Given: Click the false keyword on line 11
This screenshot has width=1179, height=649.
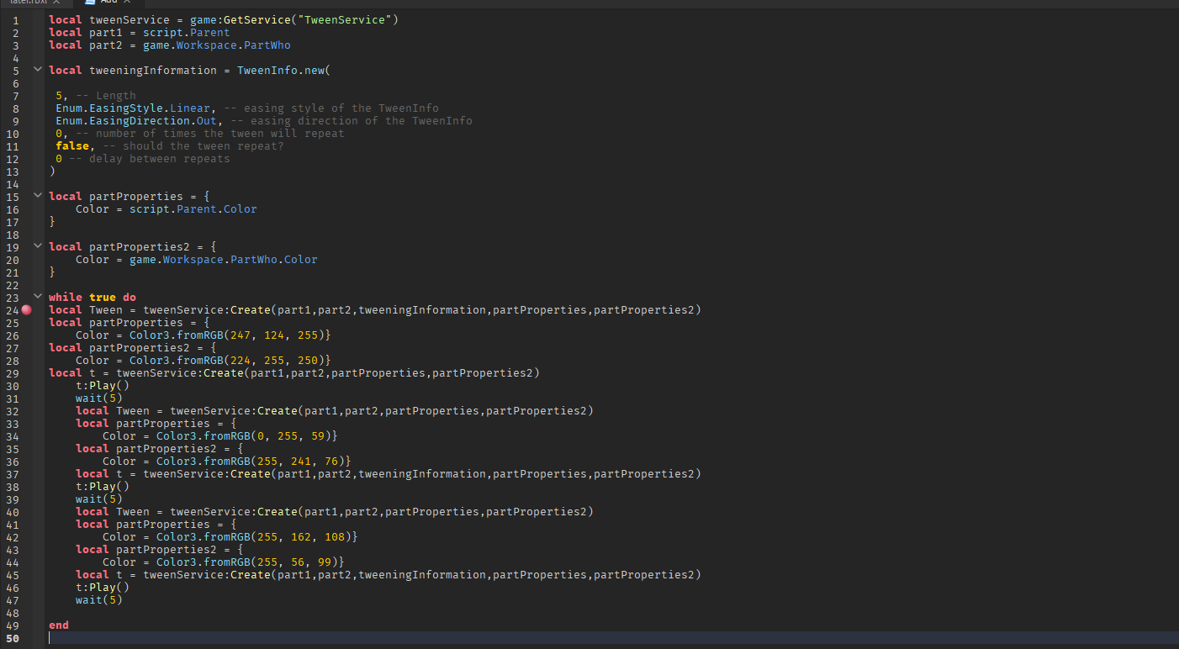Looking at the screenshot, I should pos(72,146).
